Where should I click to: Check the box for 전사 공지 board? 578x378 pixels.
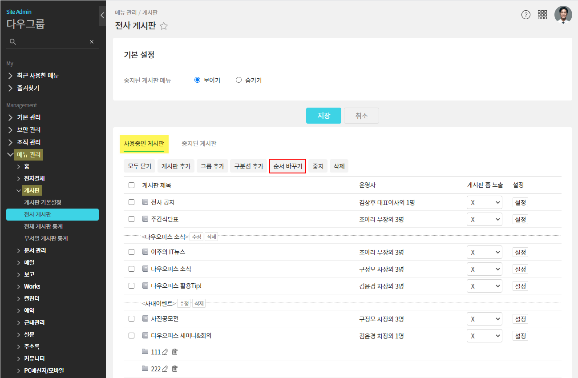pos(131,202)
